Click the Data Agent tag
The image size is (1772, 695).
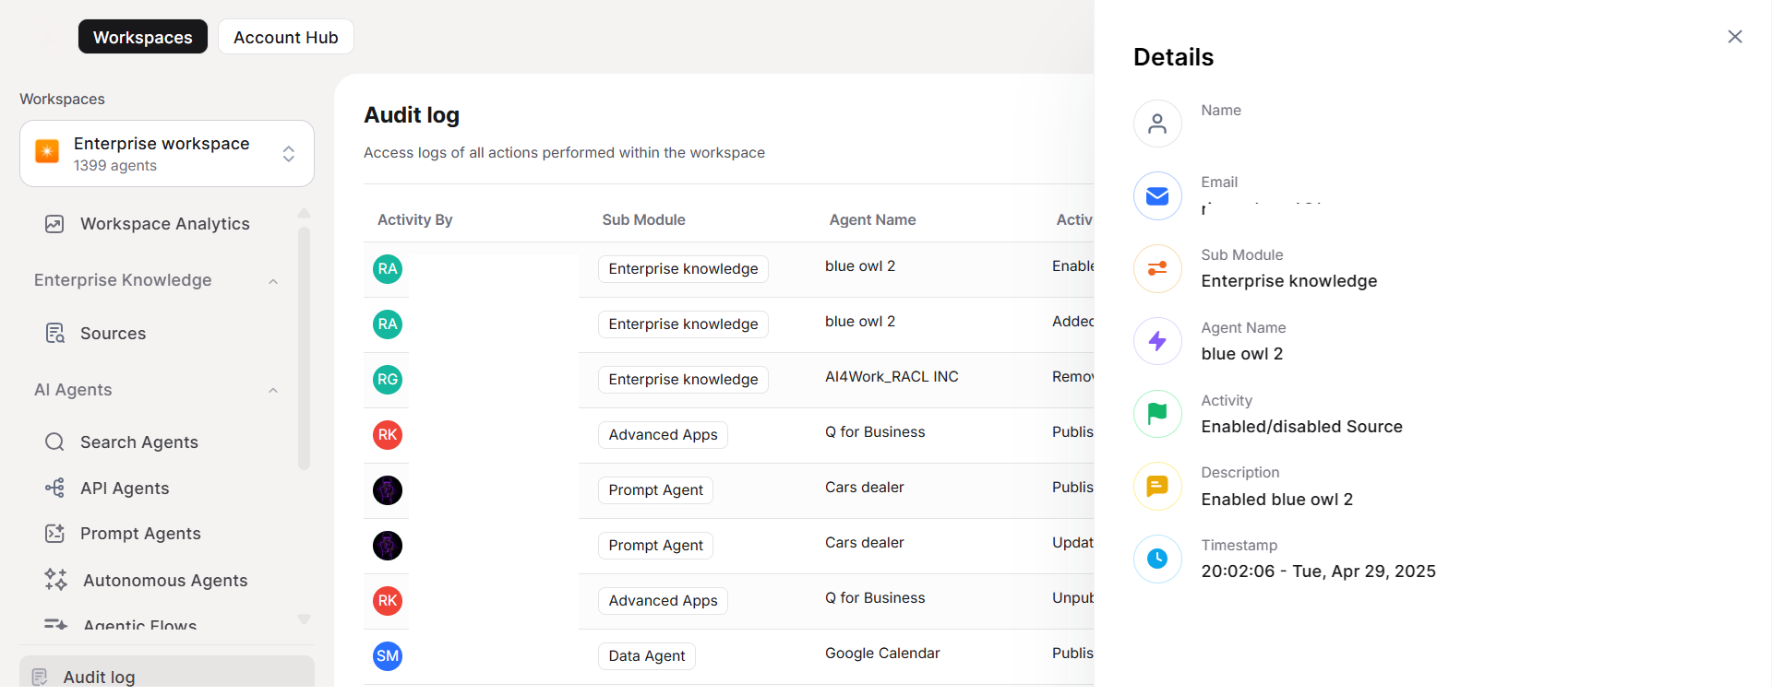647,656
